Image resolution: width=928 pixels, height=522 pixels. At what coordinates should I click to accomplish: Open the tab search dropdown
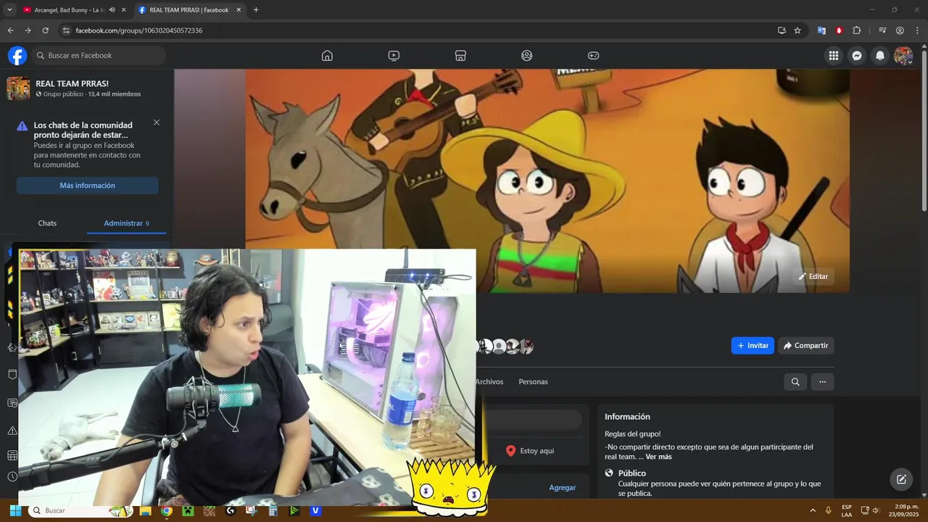9,10
